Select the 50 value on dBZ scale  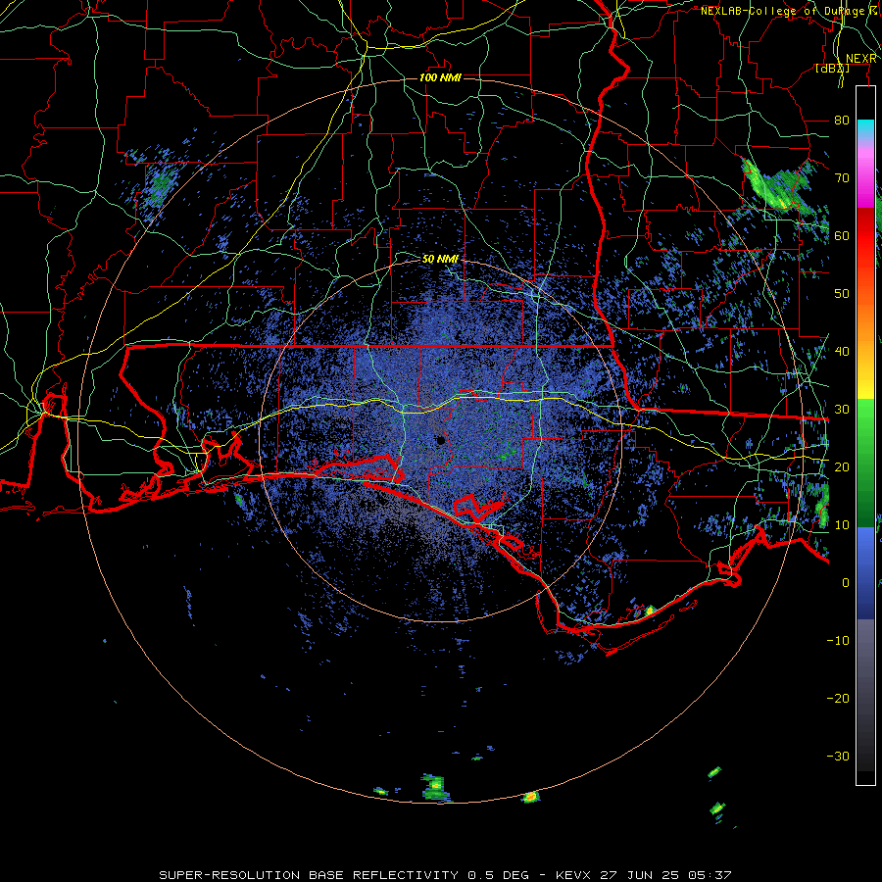[842, 294]
